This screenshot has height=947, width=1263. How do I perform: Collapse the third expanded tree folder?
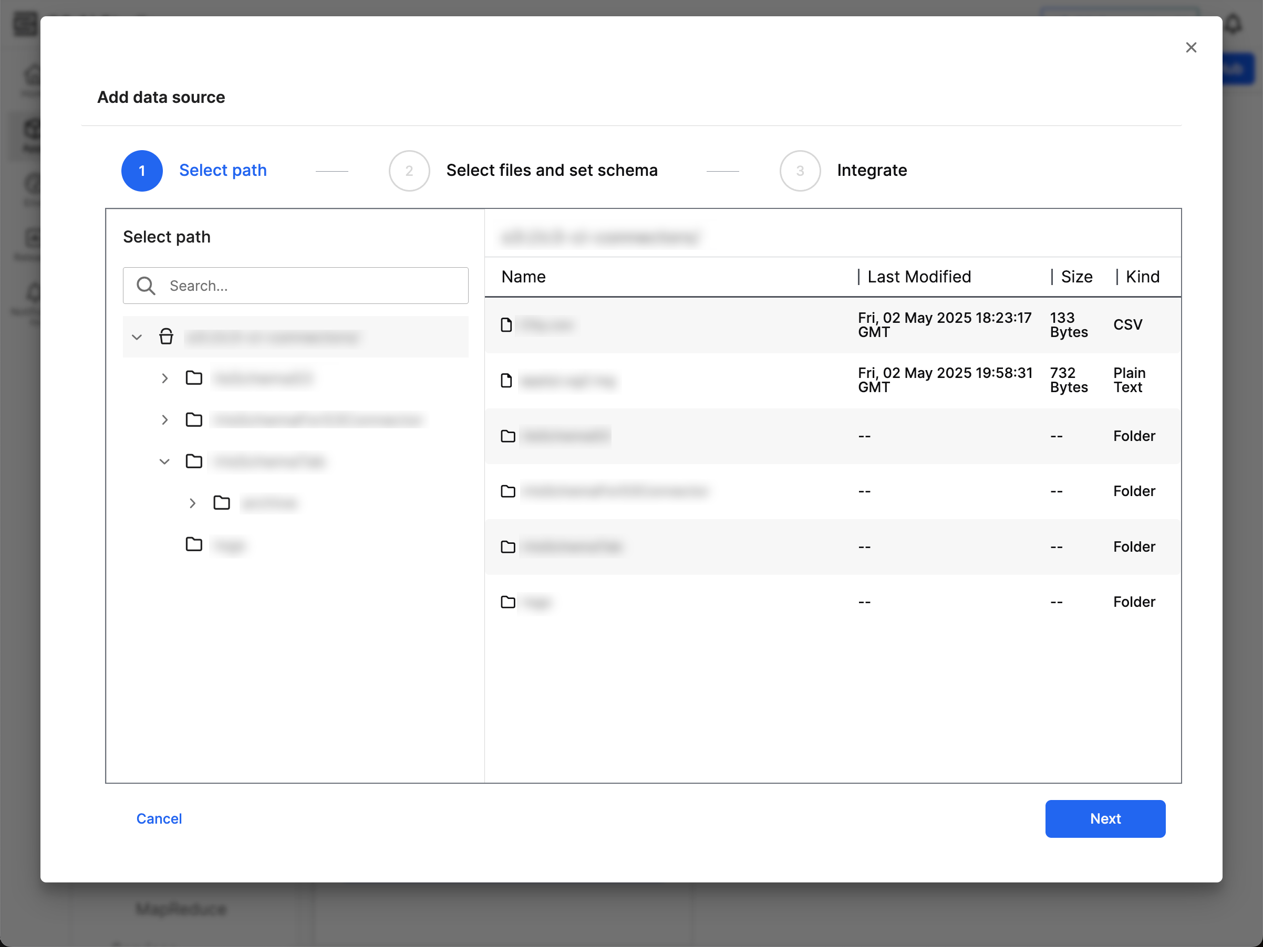coord(164,461)
